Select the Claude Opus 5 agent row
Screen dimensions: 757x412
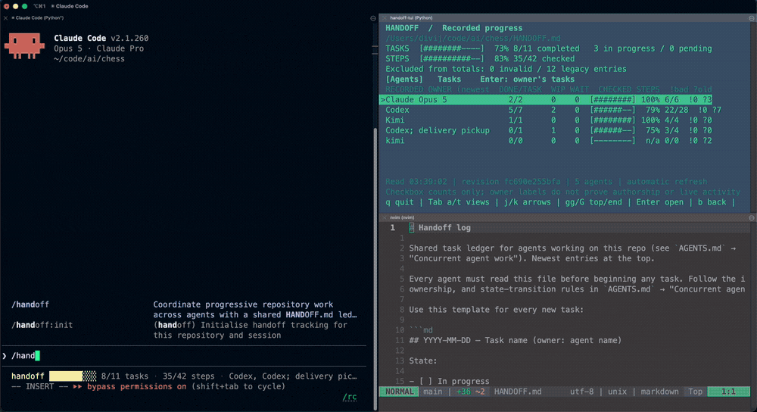tap(546, 100)
